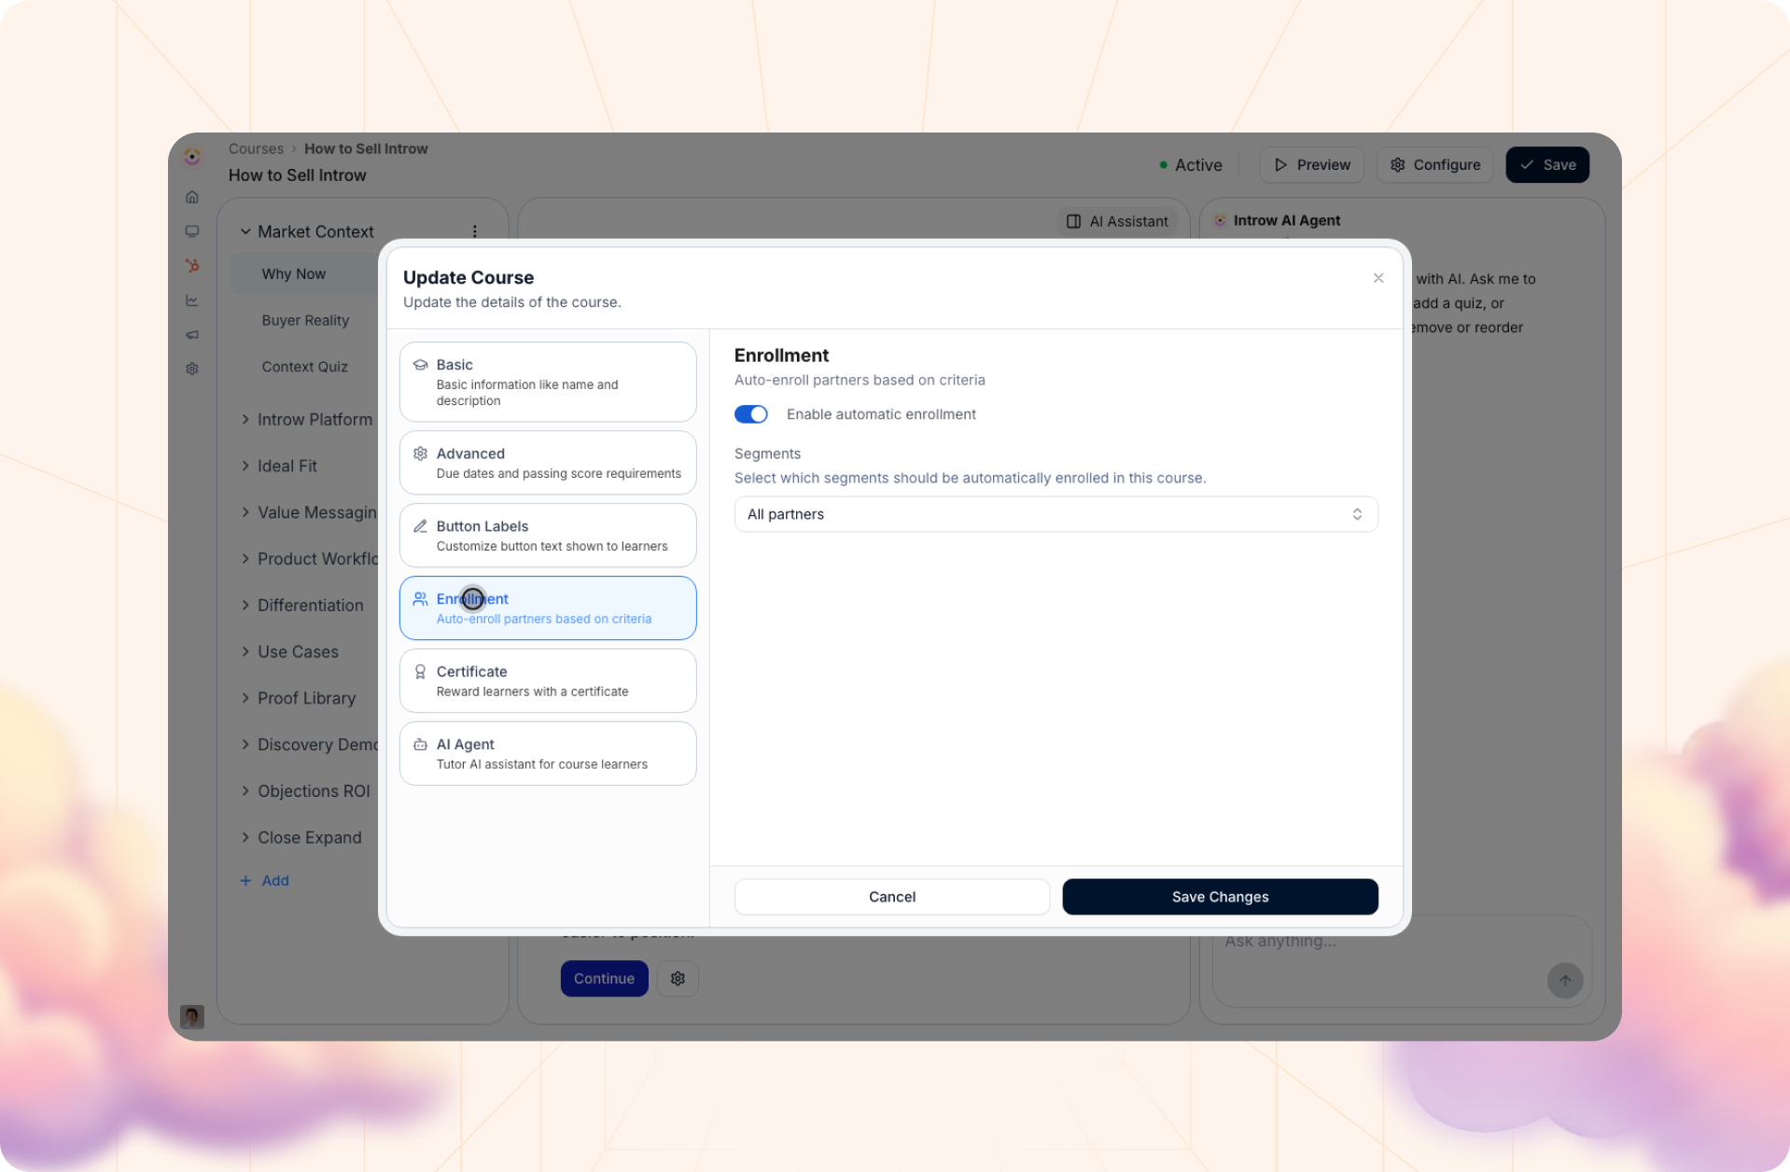Open Market Context three-dot menu
The width and height of the screenshot is (1790, 1172).
coord(475,231)
